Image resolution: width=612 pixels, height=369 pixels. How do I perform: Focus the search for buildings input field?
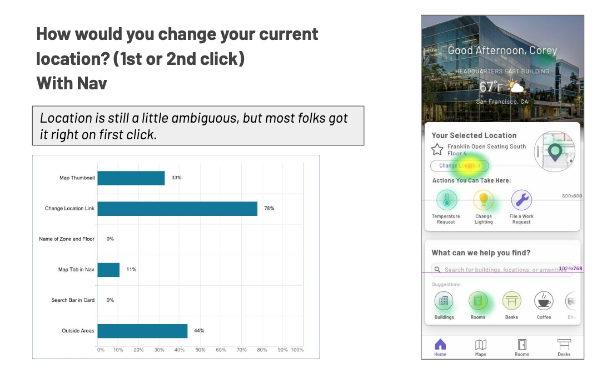[x=503, y=270]
